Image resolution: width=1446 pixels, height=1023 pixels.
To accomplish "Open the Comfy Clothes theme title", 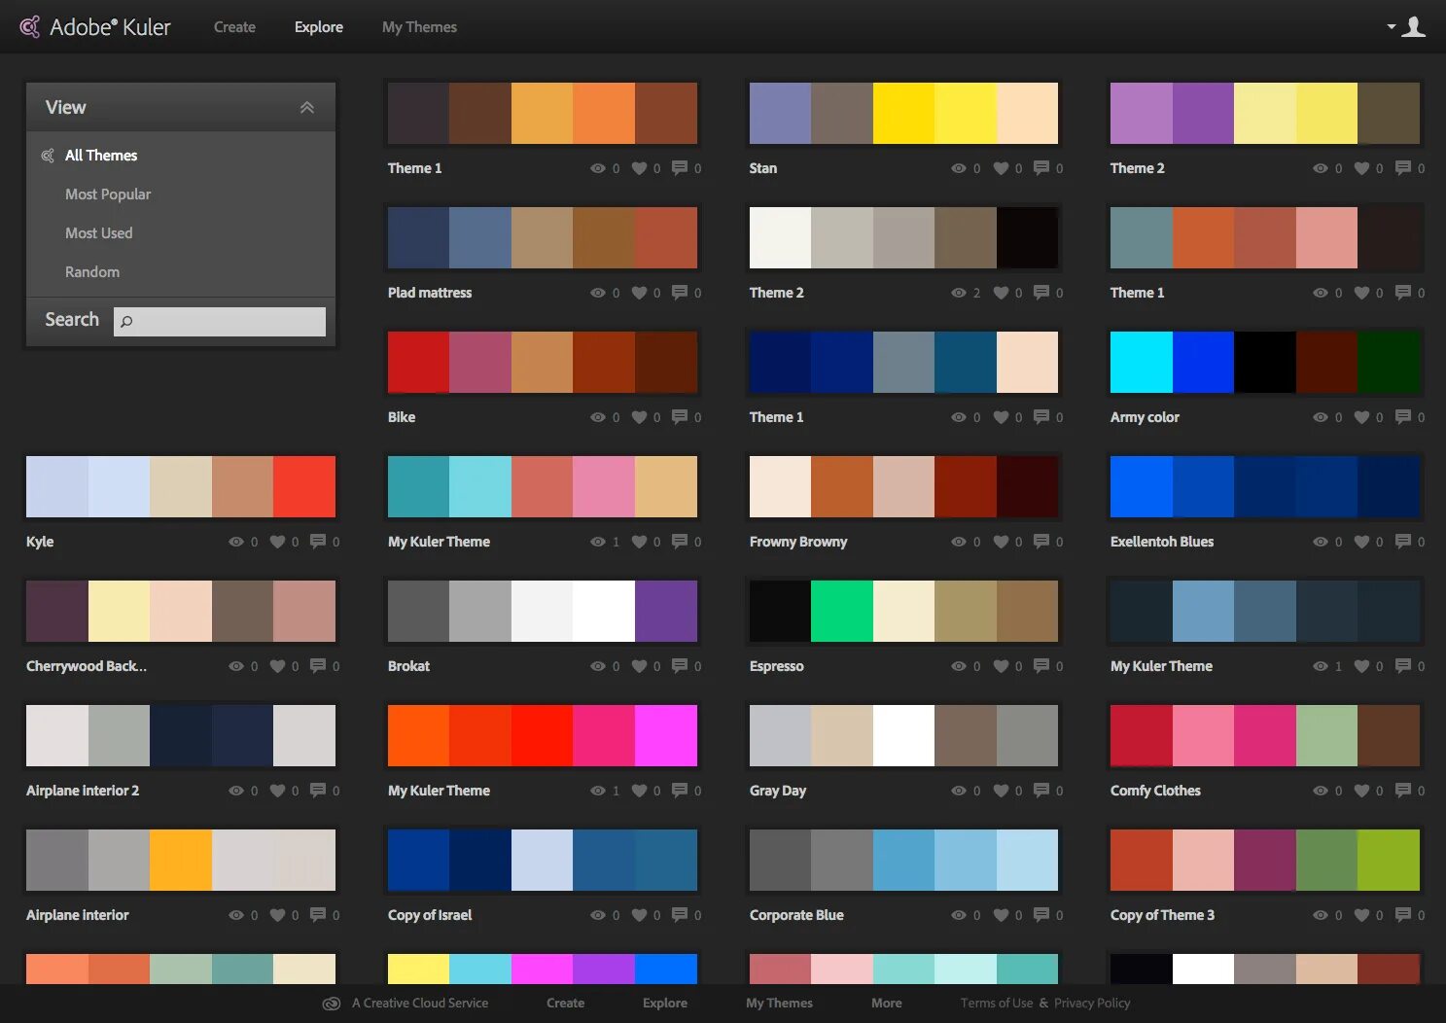I will tap(1155, 791).
